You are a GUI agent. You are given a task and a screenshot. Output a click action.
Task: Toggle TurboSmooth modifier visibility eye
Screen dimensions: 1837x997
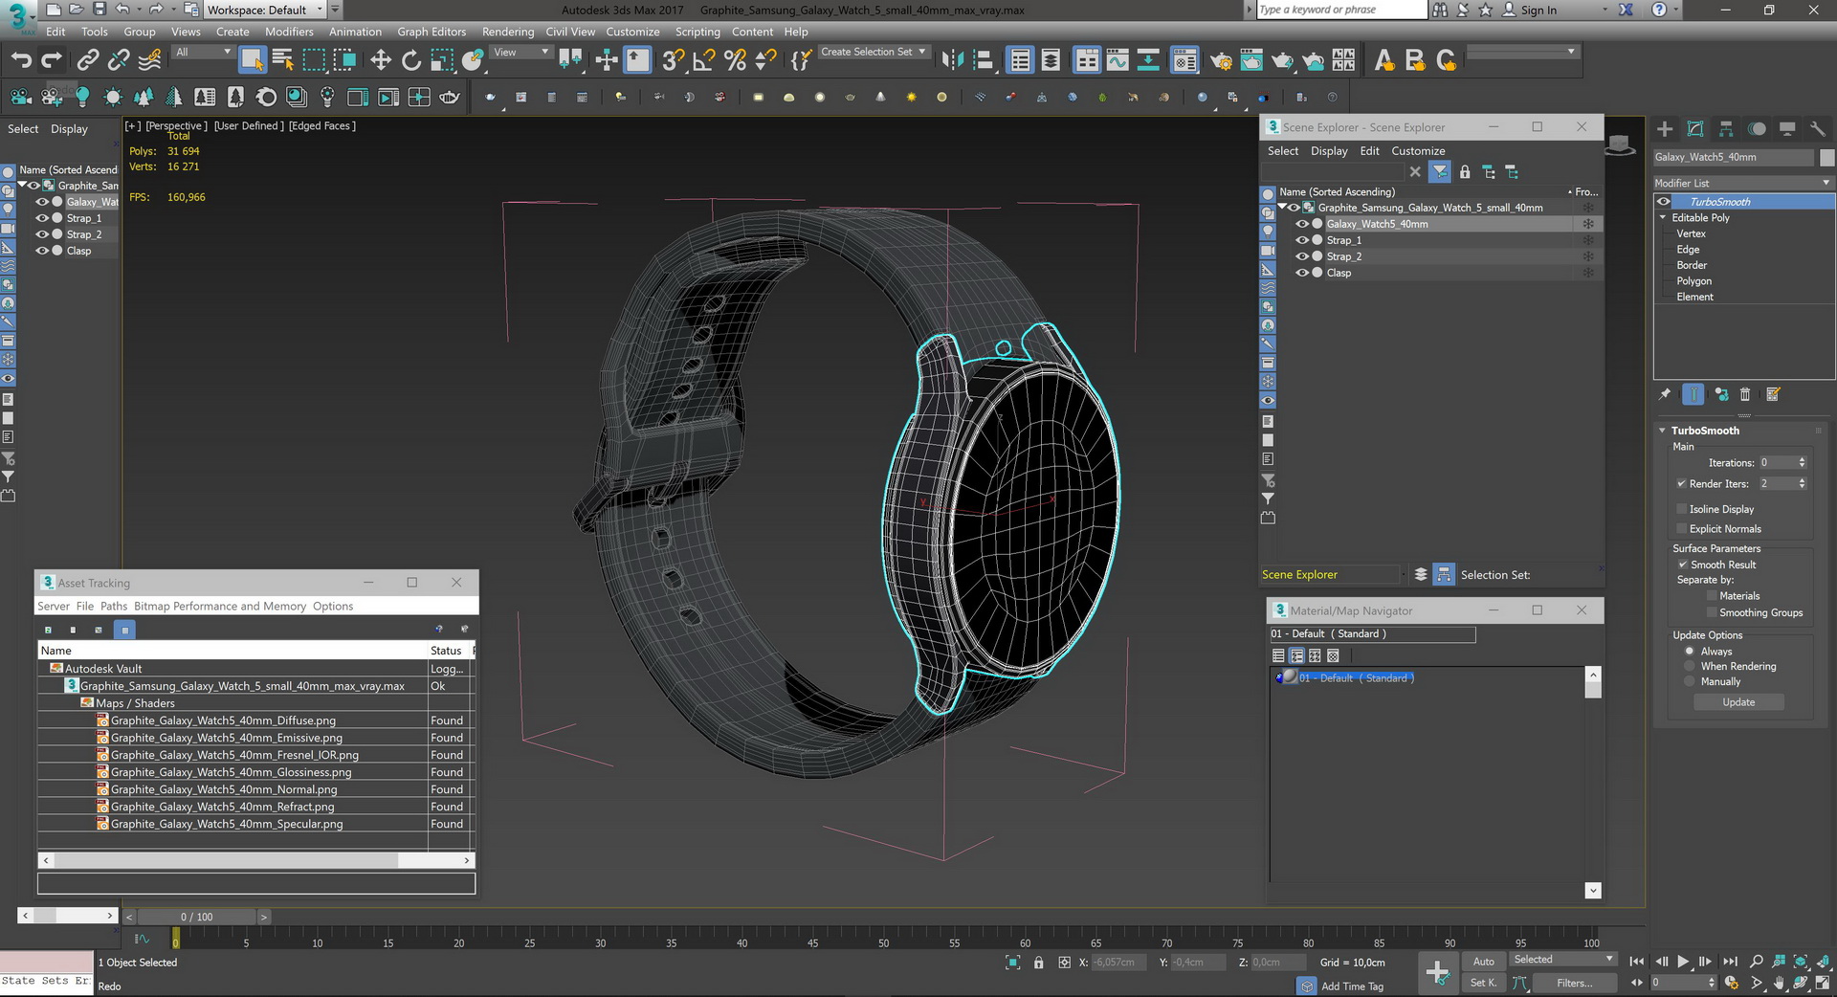click(1664, 202)
